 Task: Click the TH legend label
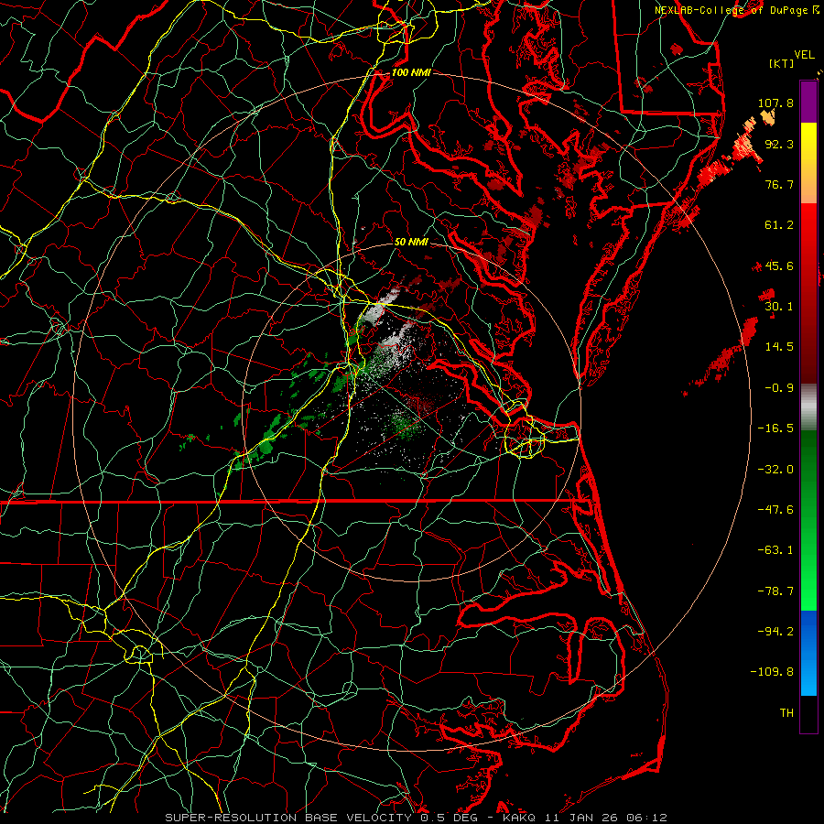pos(786,713)
